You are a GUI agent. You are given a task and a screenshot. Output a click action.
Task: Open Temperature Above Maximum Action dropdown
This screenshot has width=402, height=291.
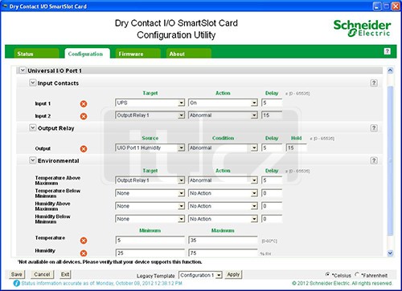223,180
